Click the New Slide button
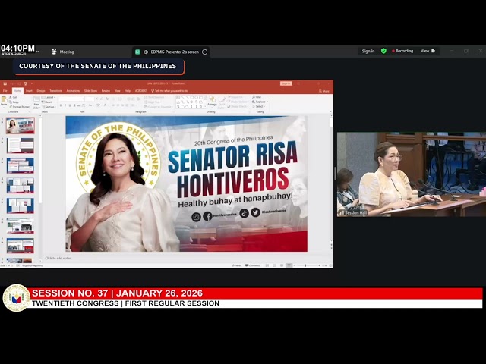 (x=36, y=102)
